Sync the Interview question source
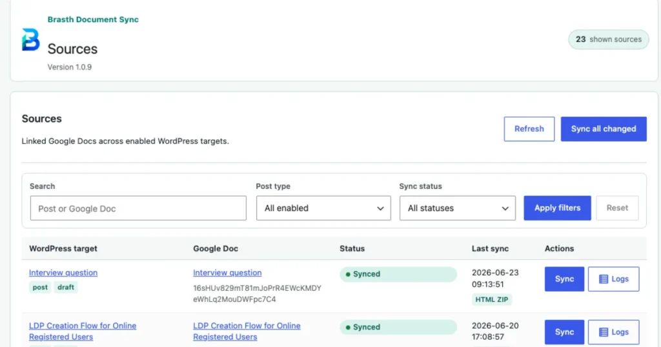Viewport: 661px width, 347px height. coord(564,279)
